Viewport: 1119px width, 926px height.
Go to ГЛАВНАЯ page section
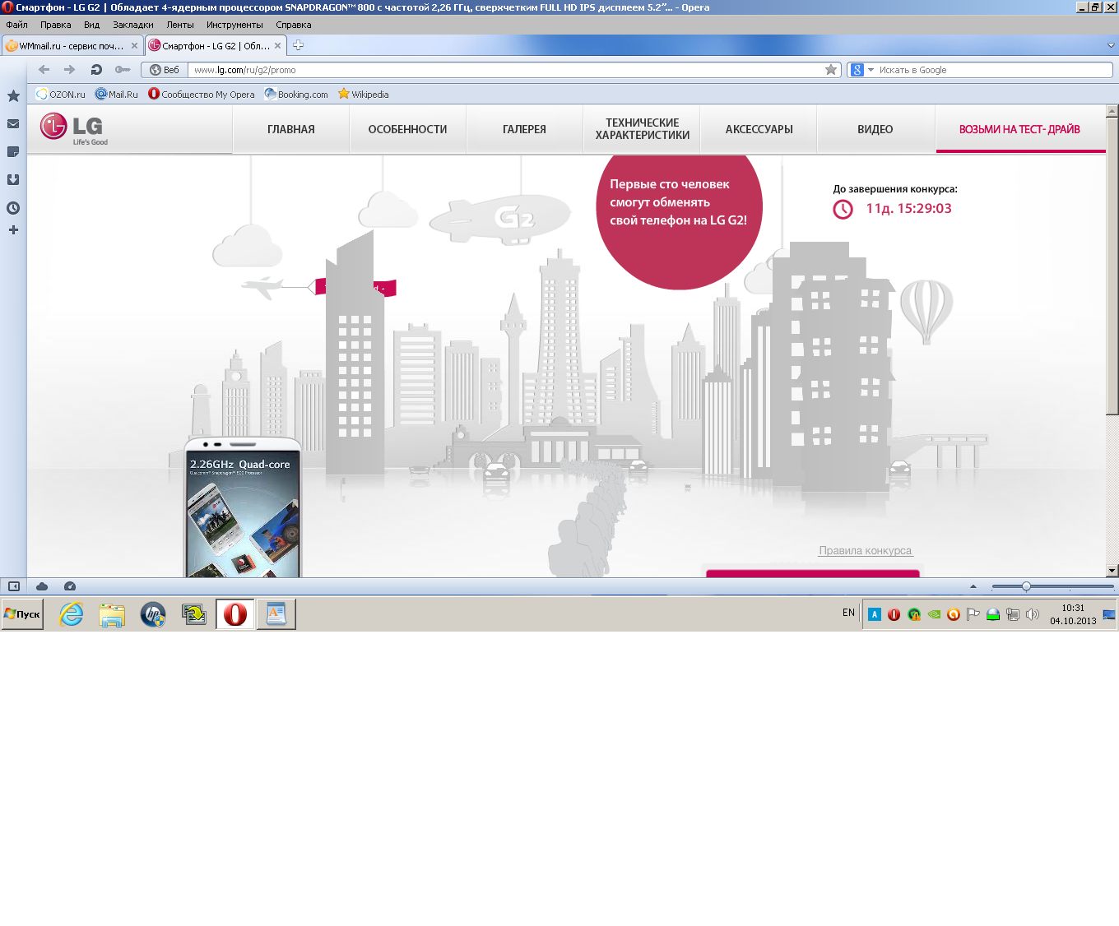[291, 129]
